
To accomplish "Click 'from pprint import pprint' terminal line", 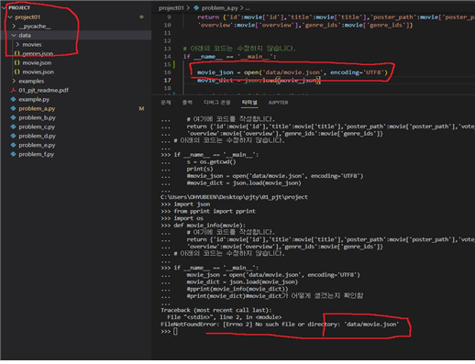I will coord(215,211).
